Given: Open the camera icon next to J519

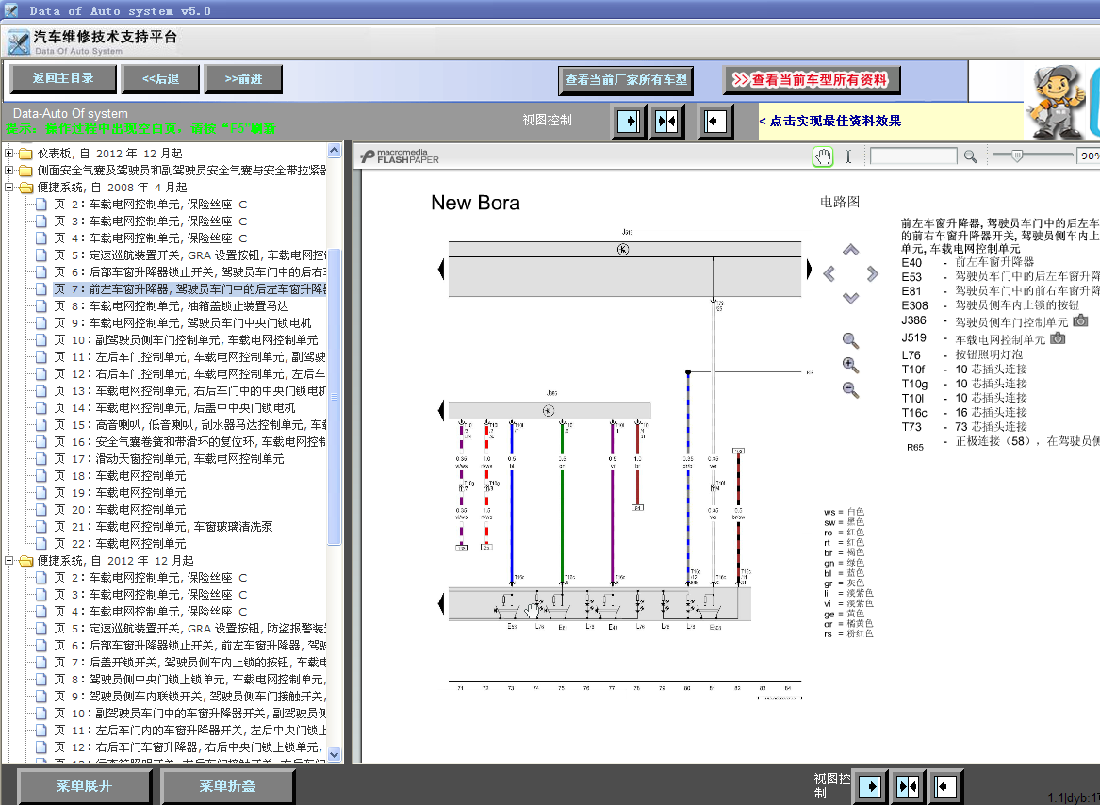Looking at the screenshot, I should 1058,338.
